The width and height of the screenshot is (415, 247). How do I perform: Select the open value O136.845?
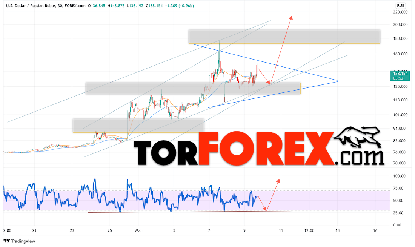coord(96,6)
